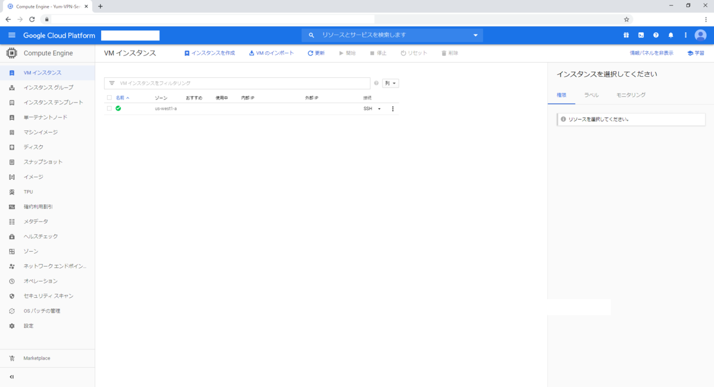Show notifications bell icon
This screenshot has height=387, width=714.
click(671, 35)
